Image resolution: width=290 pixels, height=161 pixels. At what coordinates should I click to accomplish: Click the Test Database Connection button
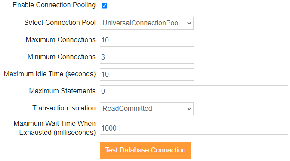pyautogui.click(x=145, y=151)
